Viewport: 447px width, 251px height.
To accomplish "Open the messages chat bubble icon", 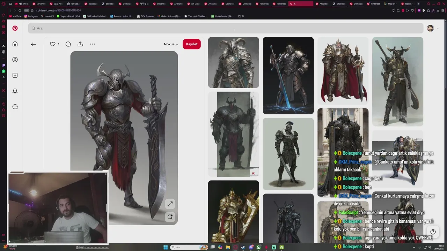I will 15,107.
